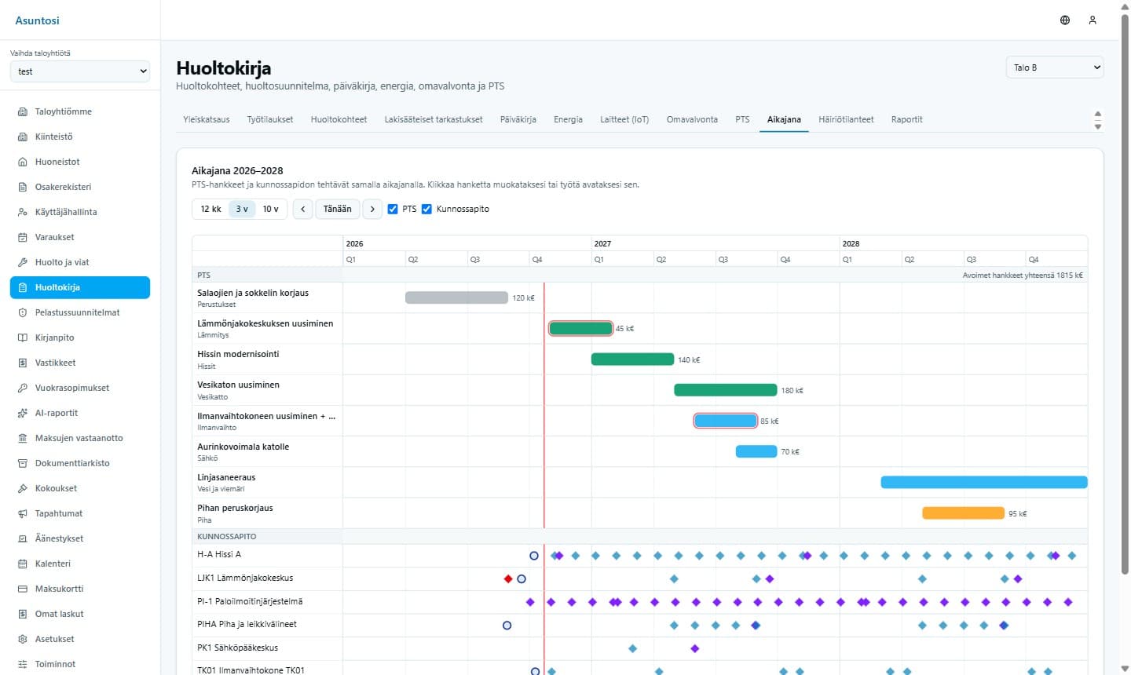
Task: Uncheck the Kunnossapito checkbox
Action: pyautogui.click(x=427, y=209)
